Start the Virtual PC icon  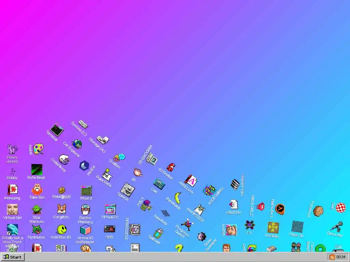click(110, 209)
